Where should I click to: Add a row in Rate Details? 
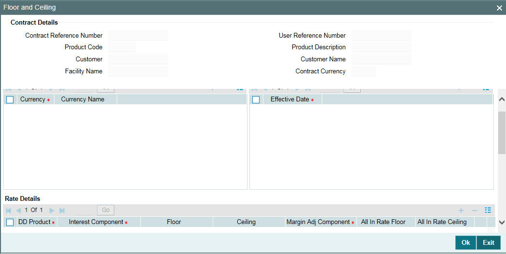click(461, 211)
